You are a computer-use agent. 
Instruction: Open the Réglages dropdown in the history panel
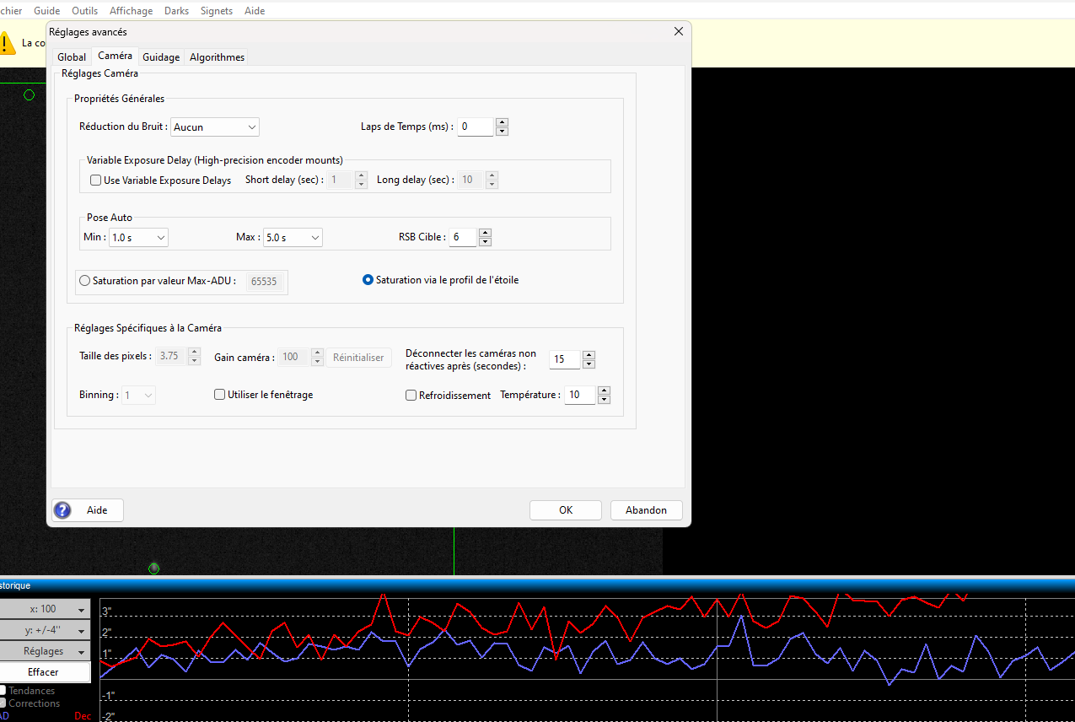[44, 651]
